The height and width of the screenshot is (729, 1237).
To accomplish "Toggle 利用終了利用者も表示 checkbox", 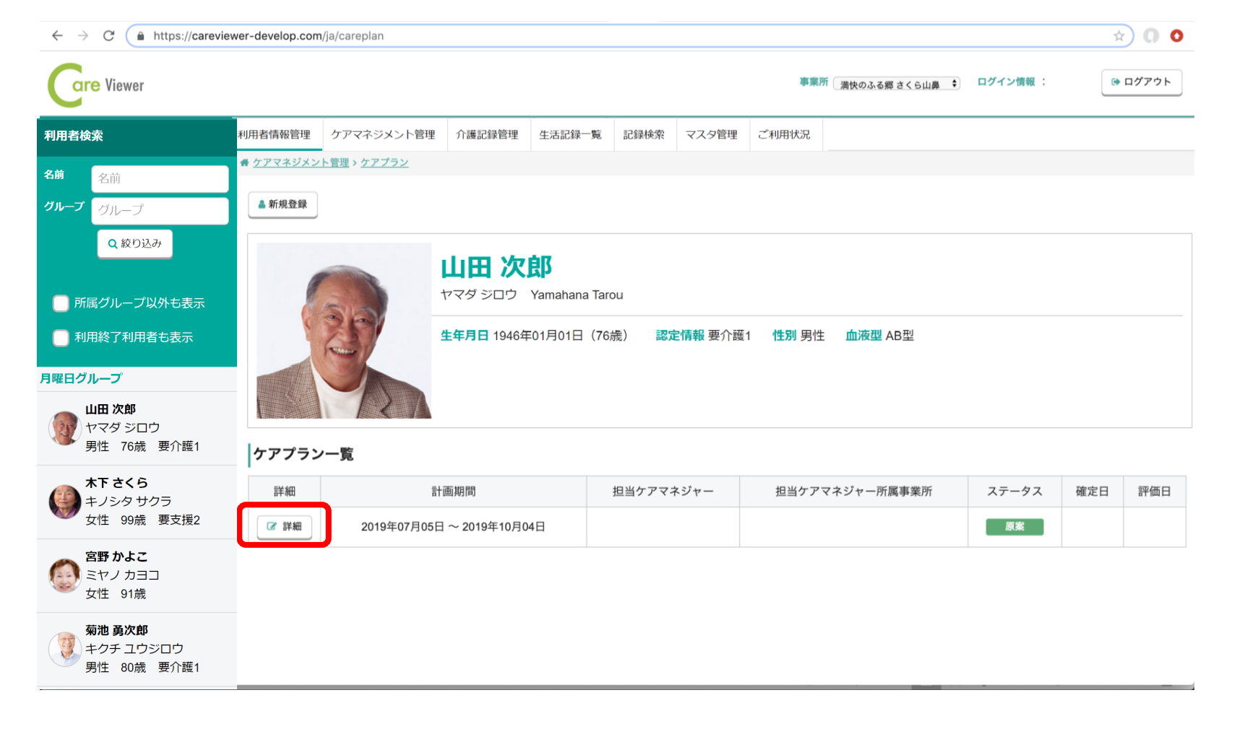I will click(x=61, y=338).
